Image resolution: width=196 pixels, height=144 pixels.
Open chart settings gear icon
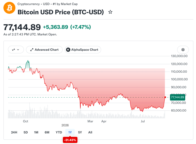pyautogui.click(x=183, y=50)
